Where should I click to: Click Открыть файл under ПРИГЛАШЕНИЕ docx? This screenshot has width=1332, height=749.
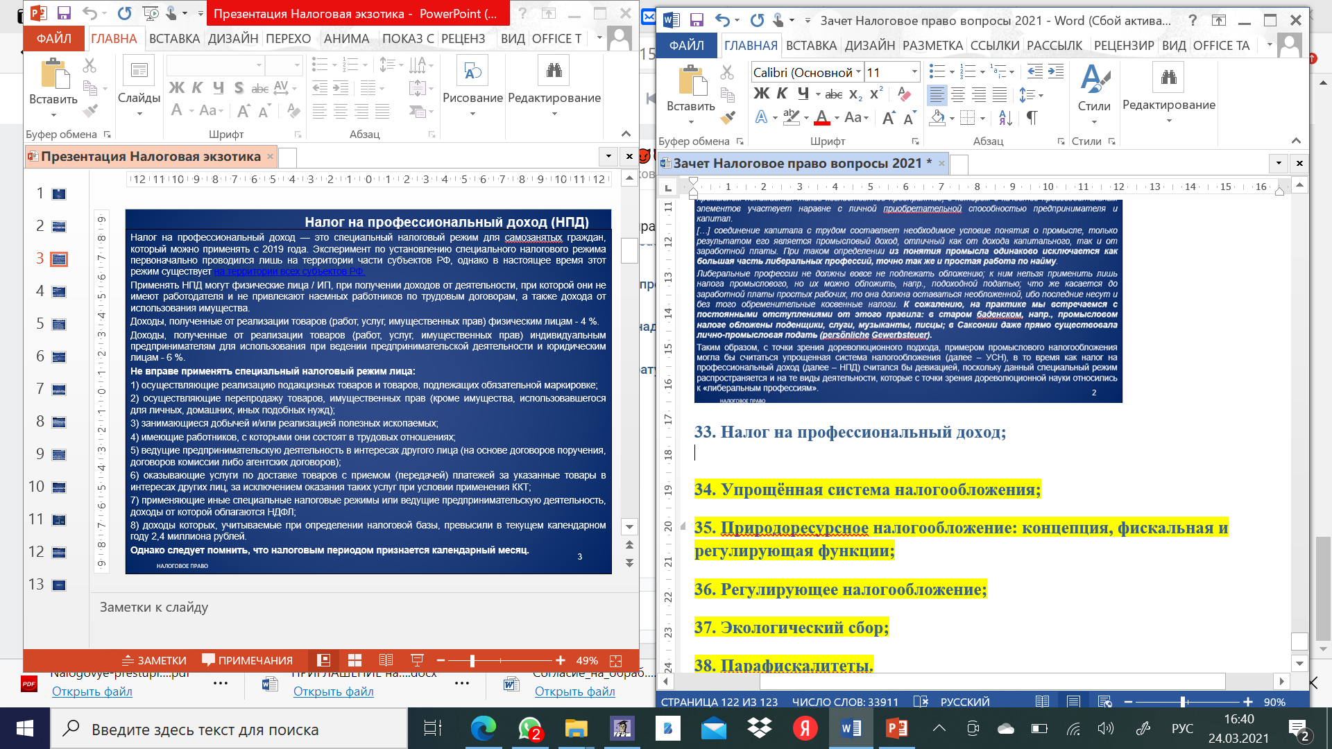[x=333, y=691]
